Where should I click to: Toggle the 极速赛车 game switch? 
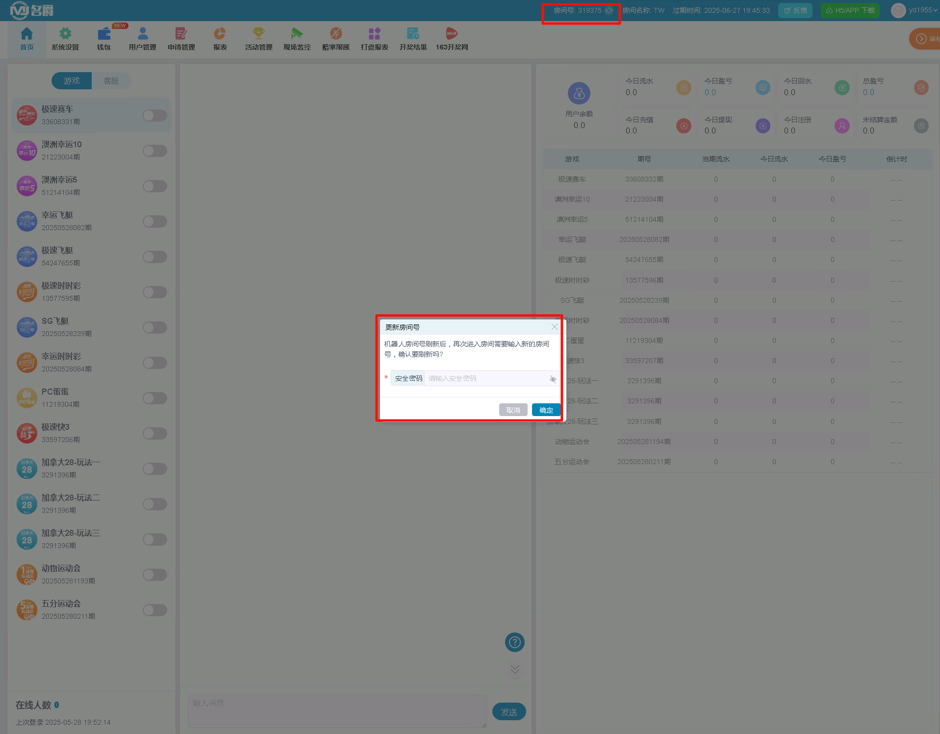[x=155, y=115]
